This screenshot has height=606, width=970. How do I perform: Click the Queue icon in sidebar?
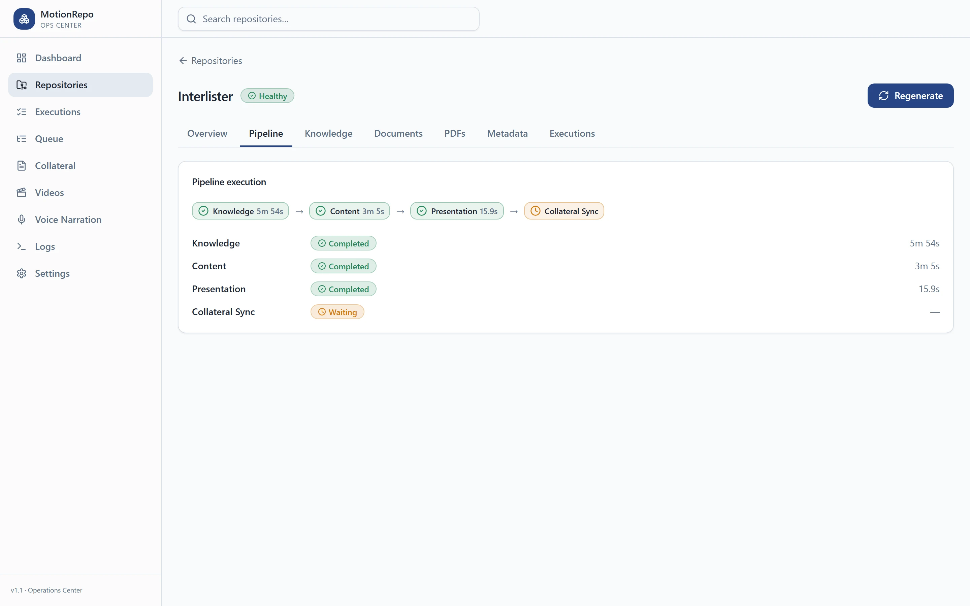click(22, 139)
